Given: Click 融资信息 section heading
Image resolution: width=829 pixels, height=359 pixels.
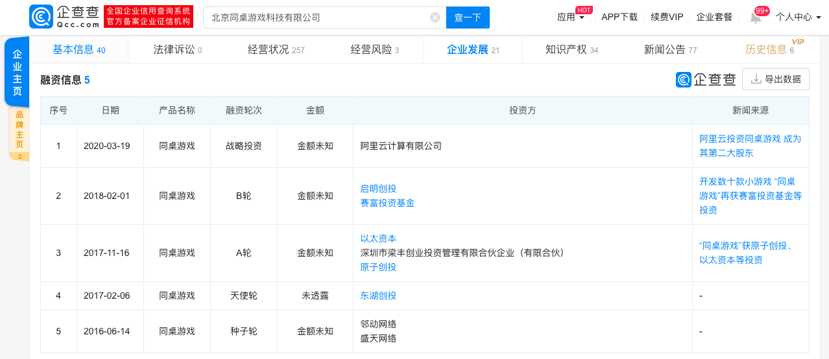Looking at the screenshot, I should coord(65,80).
